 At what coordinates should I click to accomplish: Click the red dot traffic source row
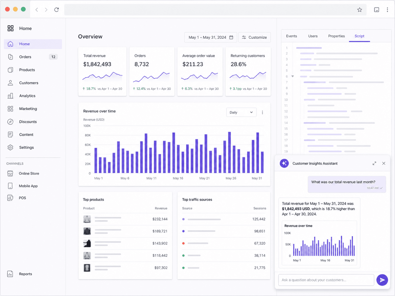pyautogui.click(x=224, y=243)
